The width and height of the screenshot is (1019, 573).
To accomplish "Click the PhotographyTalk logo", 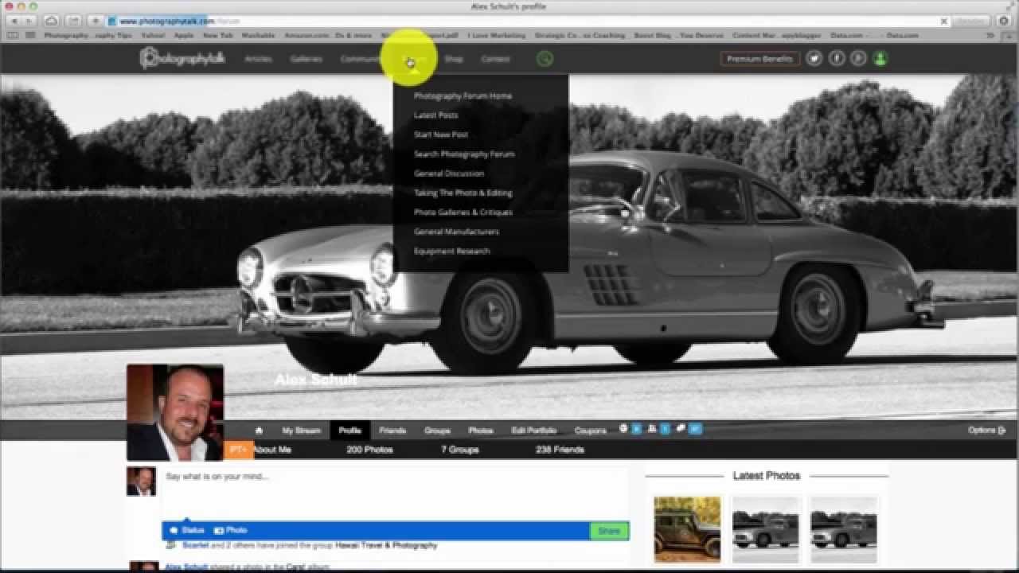I will coord(182,58).
